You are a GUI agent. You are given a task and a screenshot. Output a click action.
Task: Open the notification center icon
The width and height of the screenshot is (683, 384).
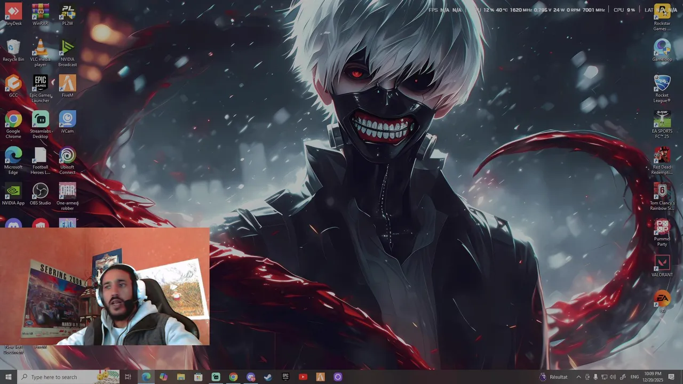coord(671,377)
